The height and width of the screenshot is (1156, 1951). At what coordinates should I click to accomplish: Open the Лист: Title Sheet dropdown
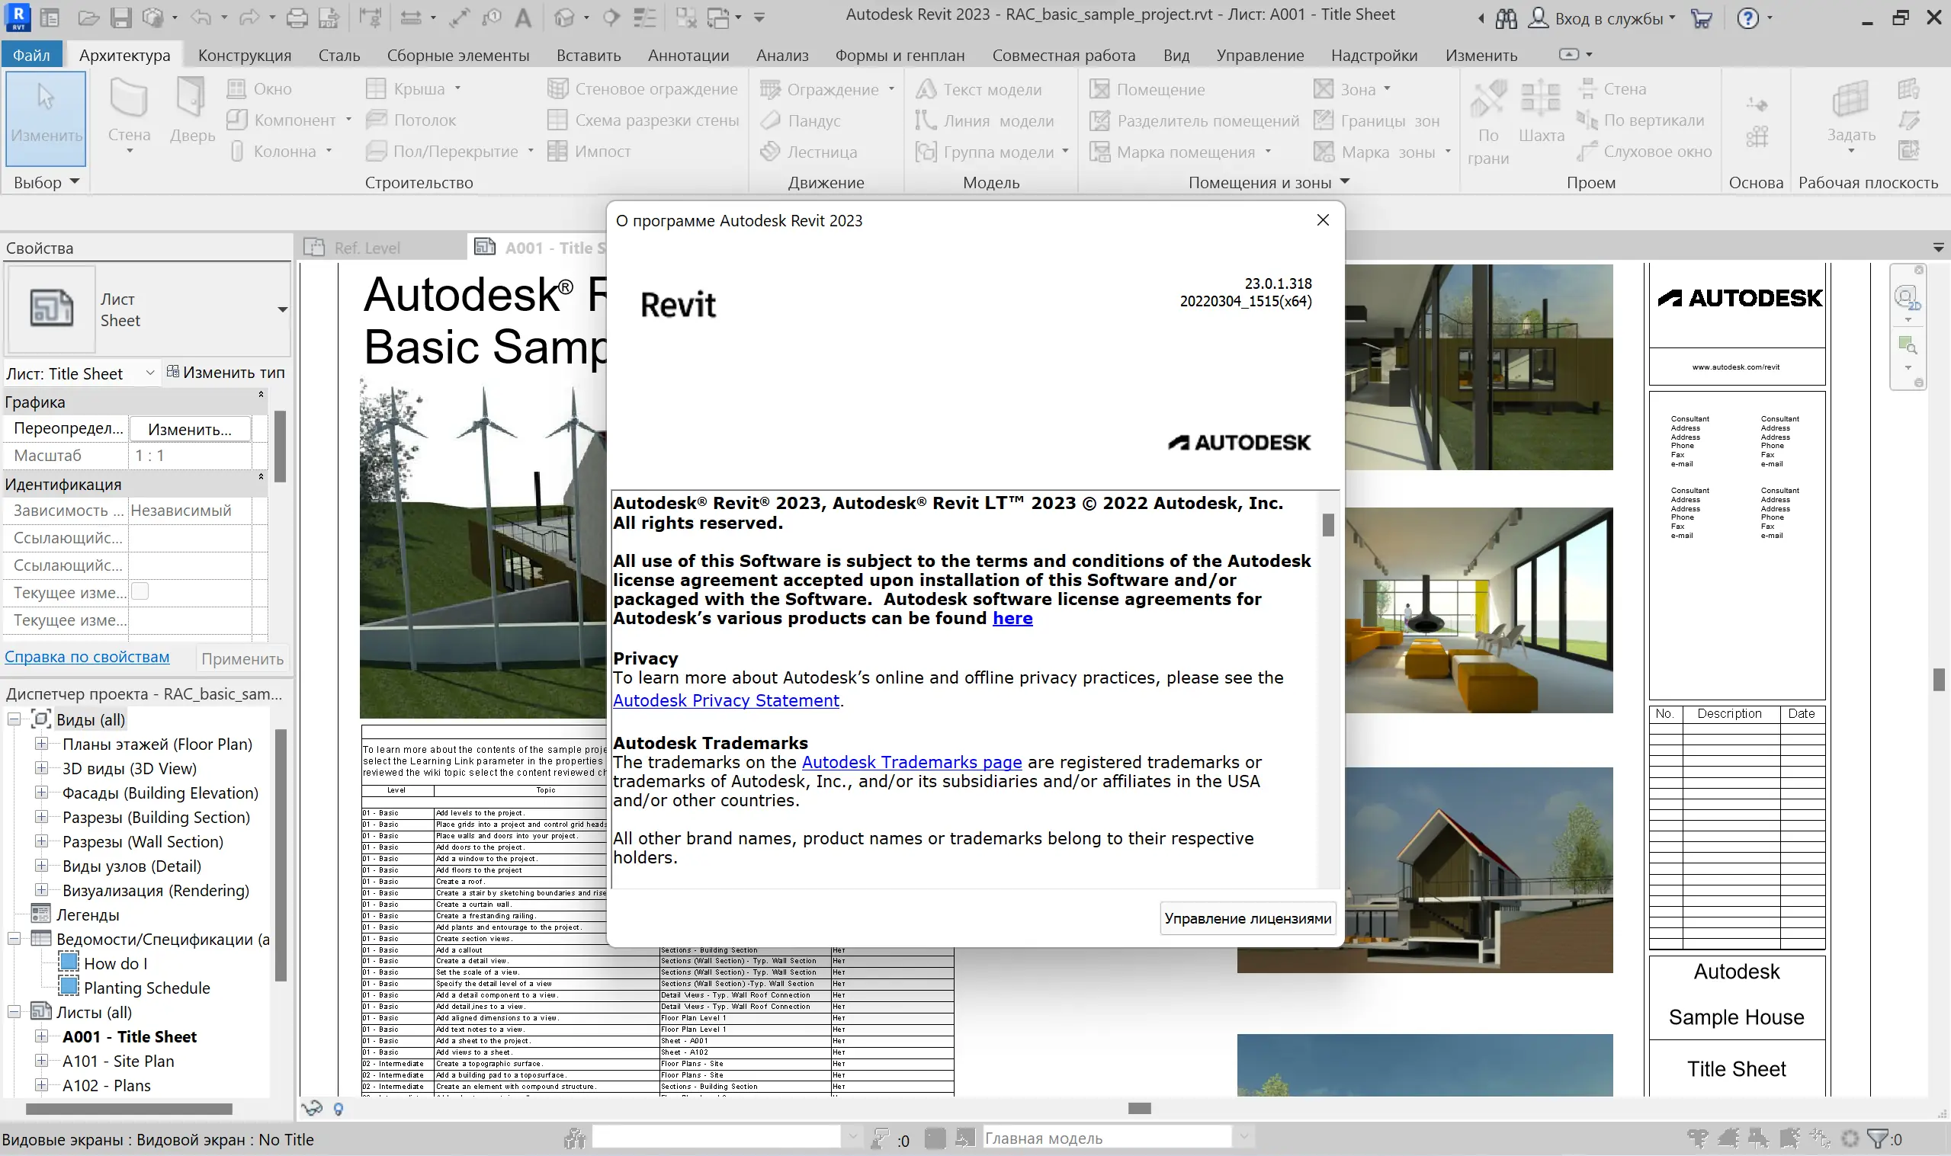click(149, 373)
